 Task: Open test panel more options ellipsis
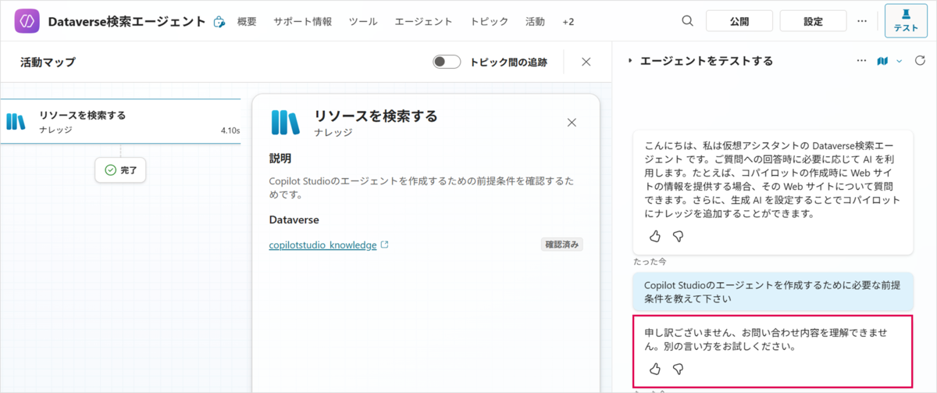click(x=862, y=61)
